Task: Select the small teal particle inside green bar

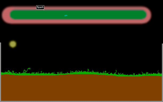Action: point(66,16)
